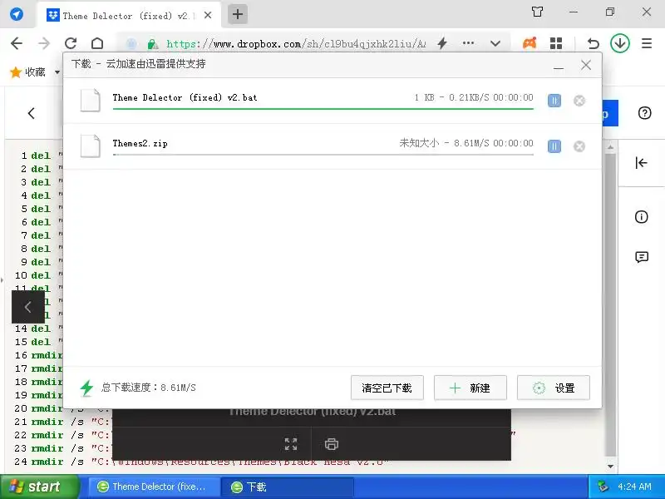This screenshot has width=665, height=499.
Task: Open the 设置 settings button
Action: [x=553, y=388]
